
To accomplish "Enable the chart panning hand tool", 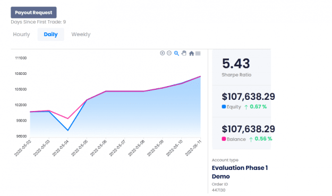I will (x=184, y=53).
